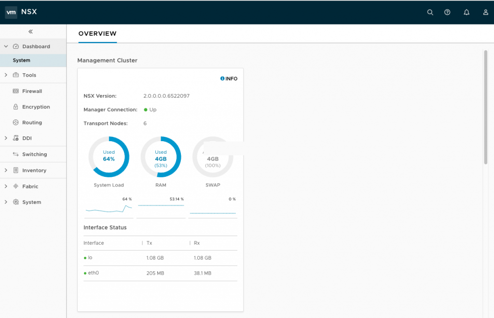494x318 pixels.
Task: Open the Routing section
Action: pyautogui.click(x=33, y=122)
